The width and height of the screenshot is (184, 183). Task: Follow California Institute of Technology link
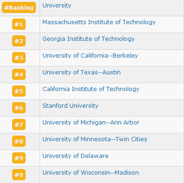pyautogui.click(x=91, y=89)
